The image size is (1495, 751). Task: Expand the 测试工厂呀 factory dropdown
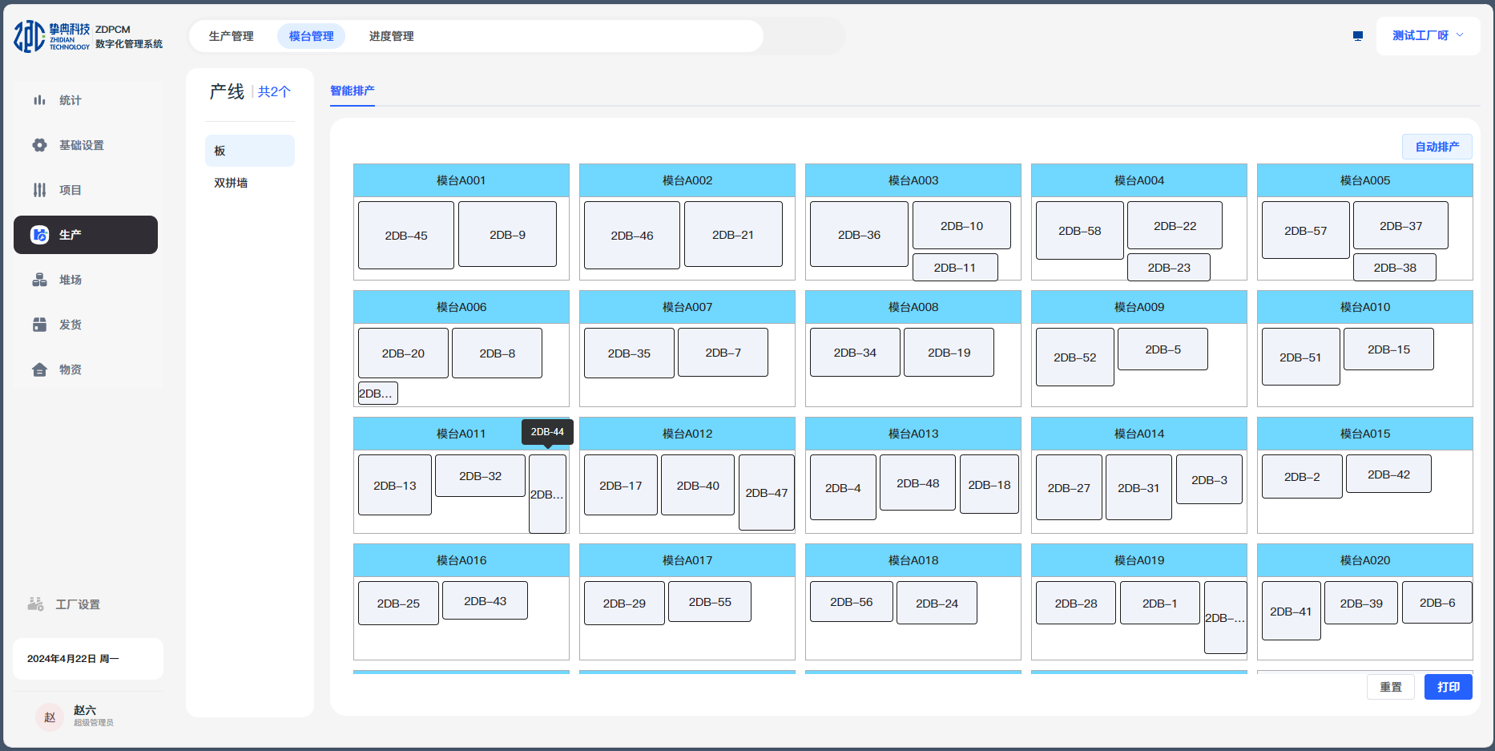[1428, 36]
